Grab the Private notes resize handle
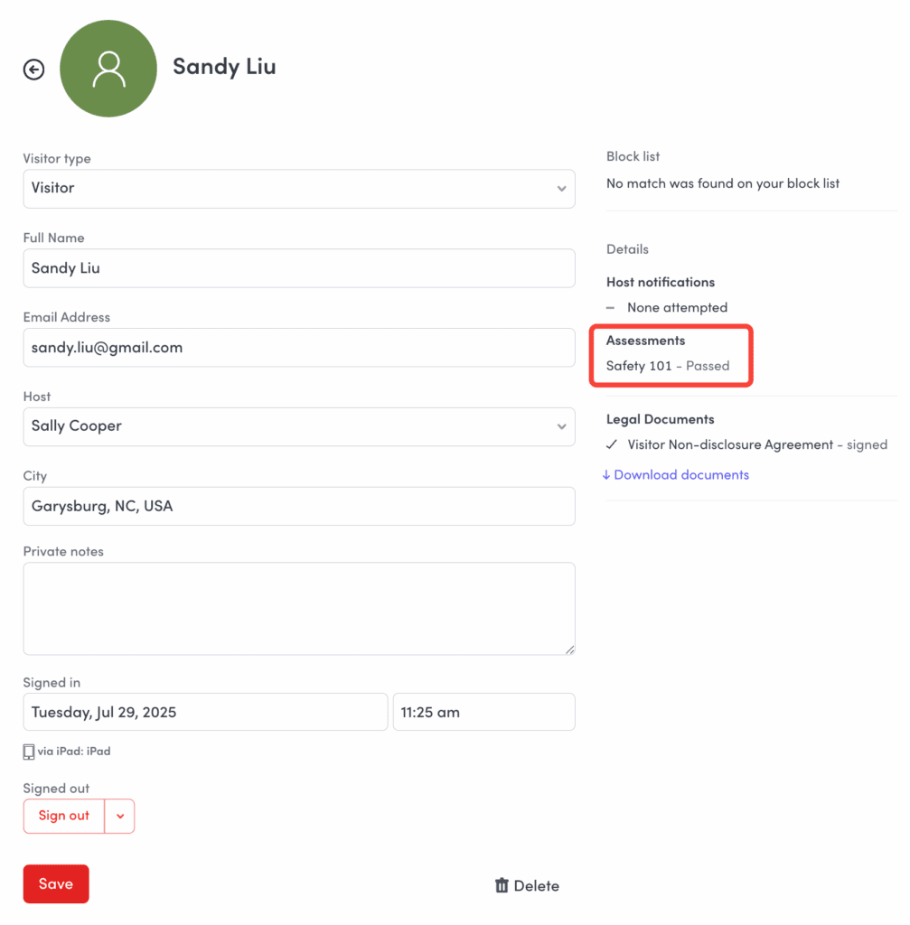 570,649
